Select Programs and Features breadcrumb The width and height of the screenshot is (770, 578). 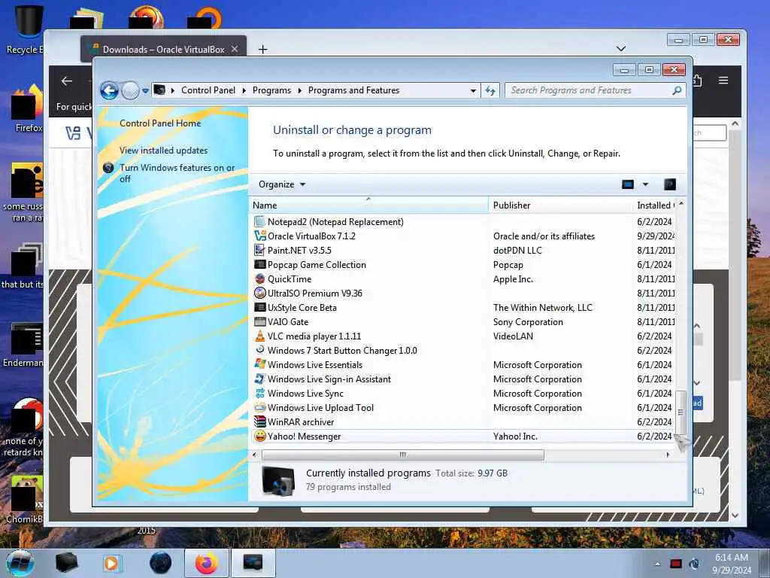353,90
